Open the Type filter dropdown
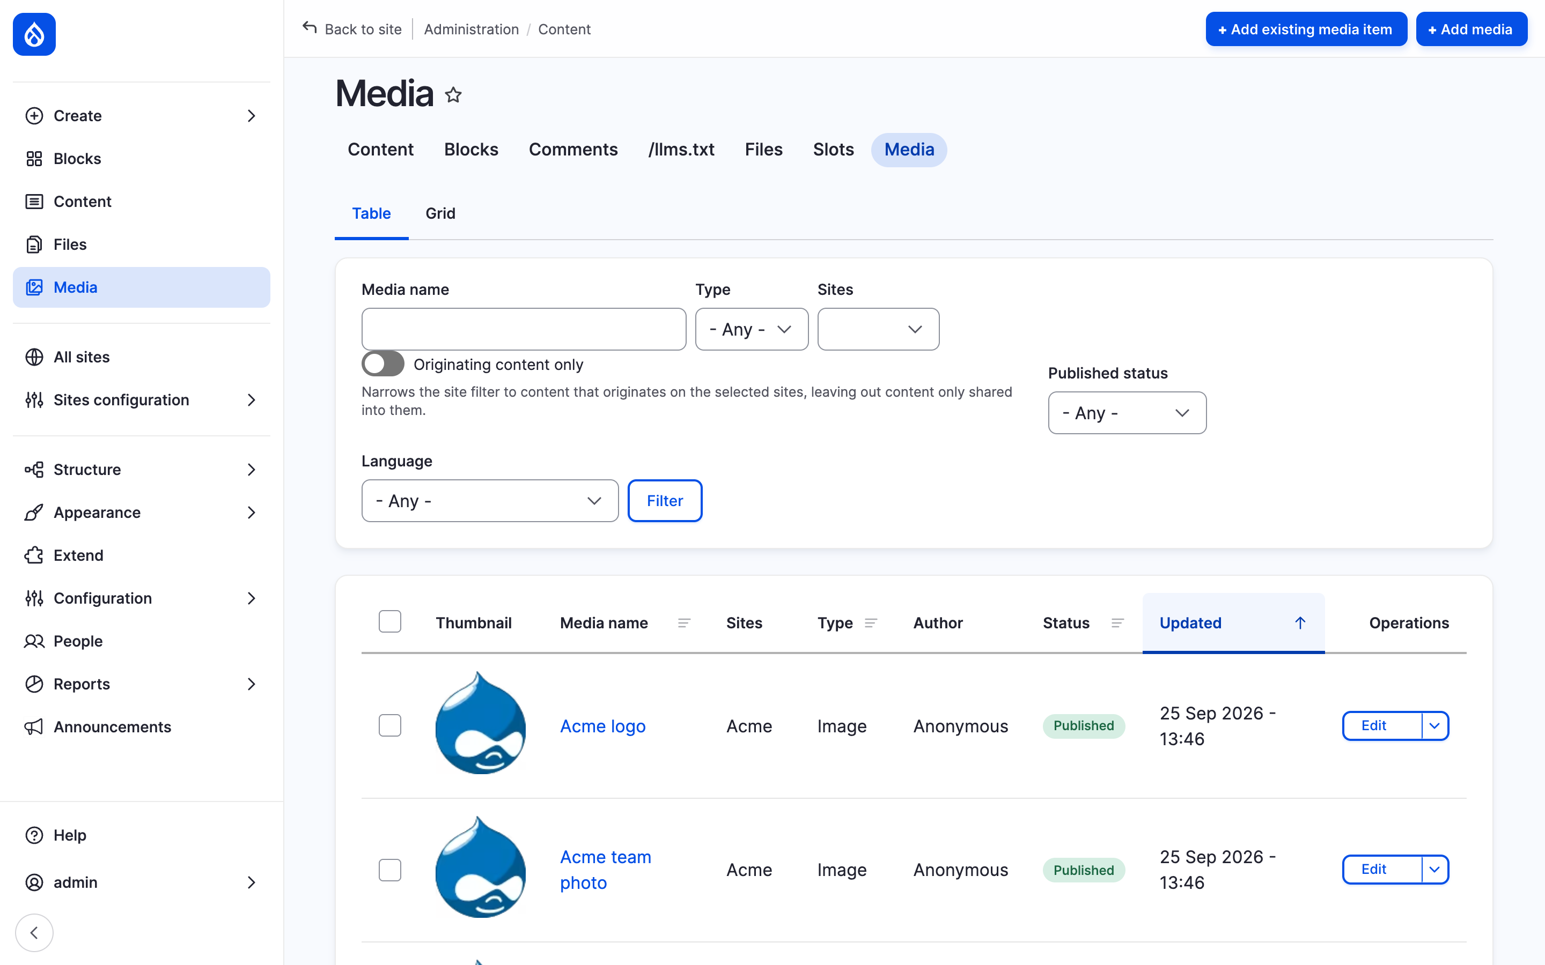1545x965 pixels. (752, 329)
